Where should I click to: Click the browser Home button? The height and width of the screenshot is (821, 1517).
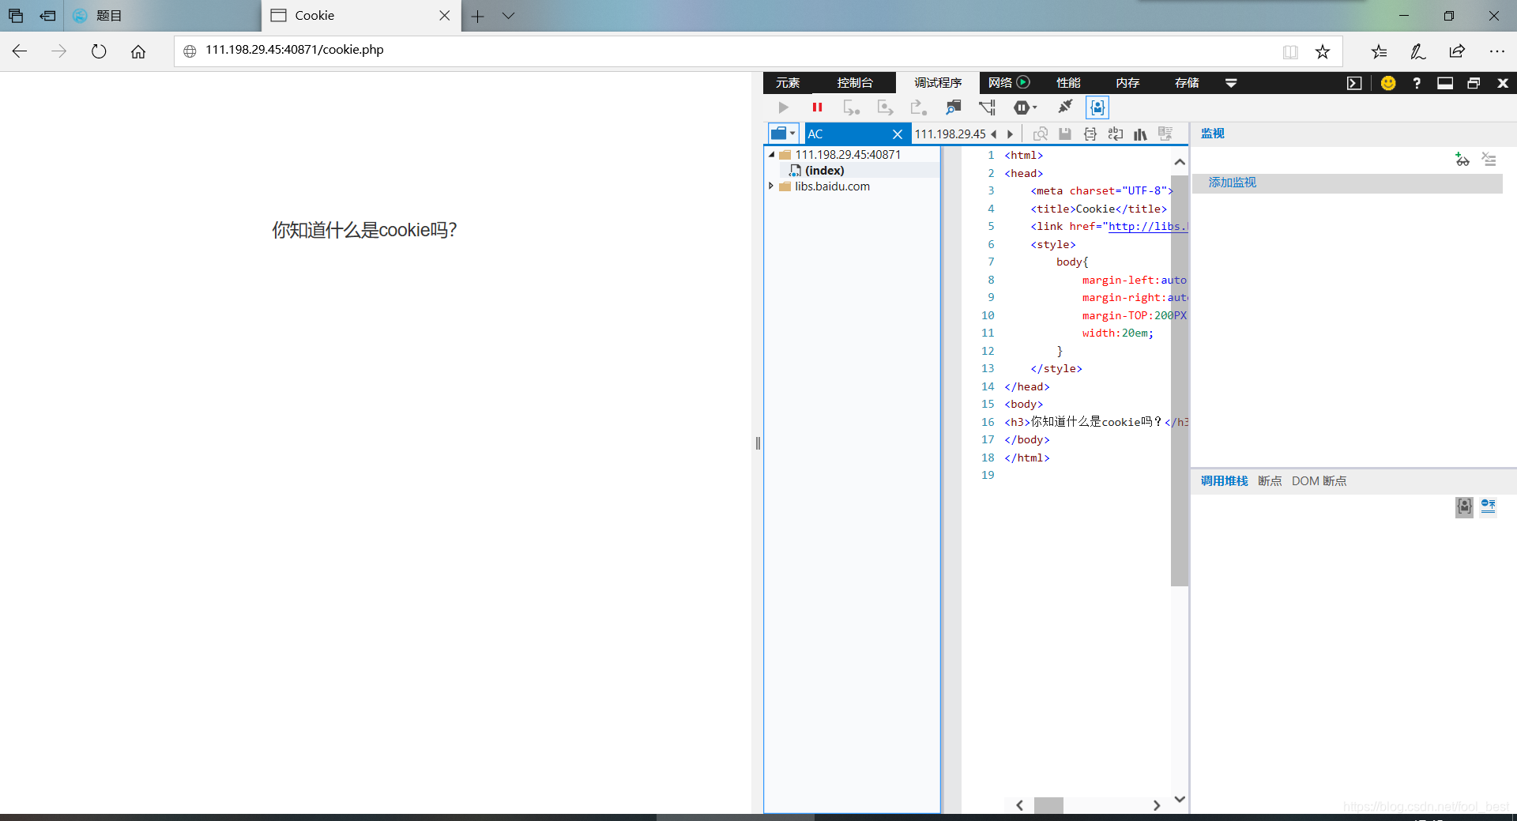(138, 51)
